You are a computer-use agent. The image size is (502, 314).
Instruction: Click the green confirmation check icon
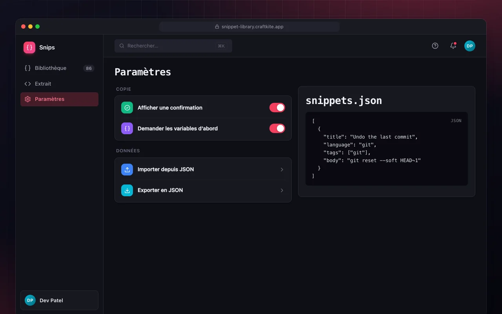pos(127,108)
